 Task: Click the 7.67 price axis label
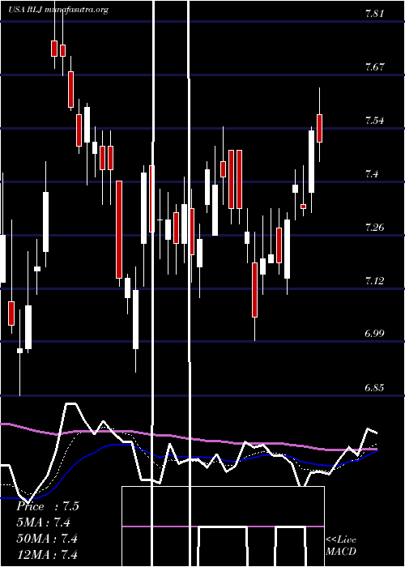(374, 67)
